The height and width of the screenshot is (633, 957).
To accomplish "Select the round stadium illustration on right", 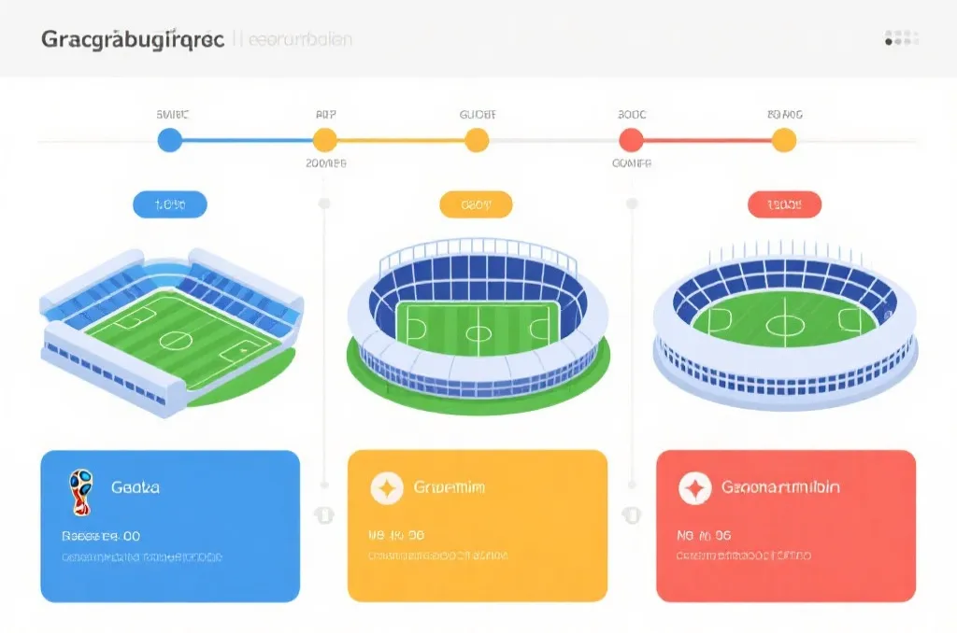I will 785,326.
